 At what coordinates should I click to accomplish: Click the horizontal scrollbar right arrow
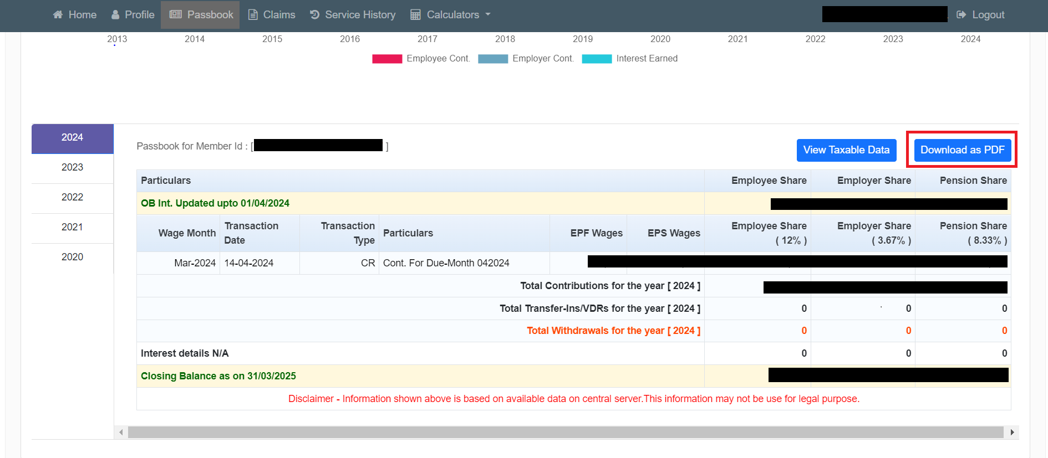point(1012,432)
